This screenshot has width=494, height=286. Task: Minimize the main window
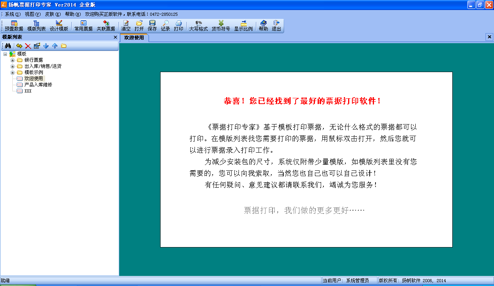471,5
